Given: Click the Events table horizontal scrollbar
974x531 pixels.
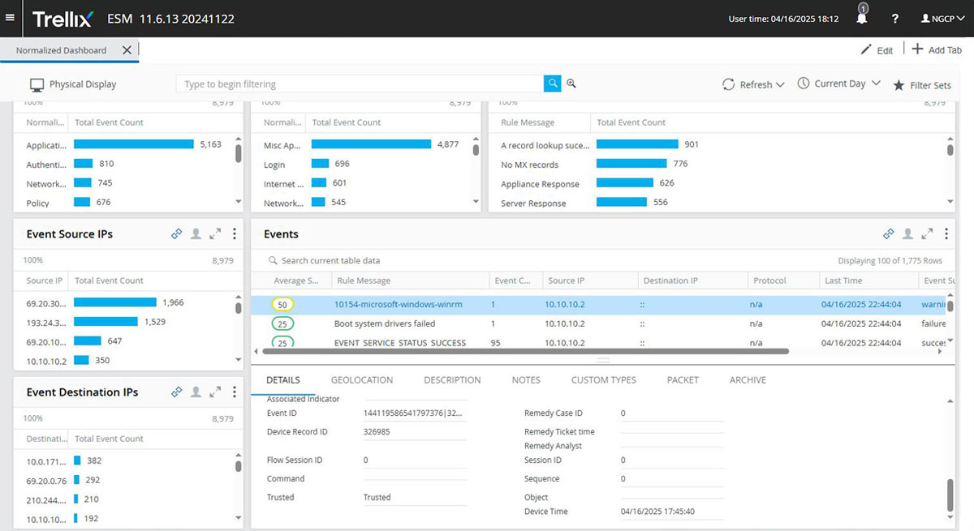Looking at the screenshot, I should 524,352.
